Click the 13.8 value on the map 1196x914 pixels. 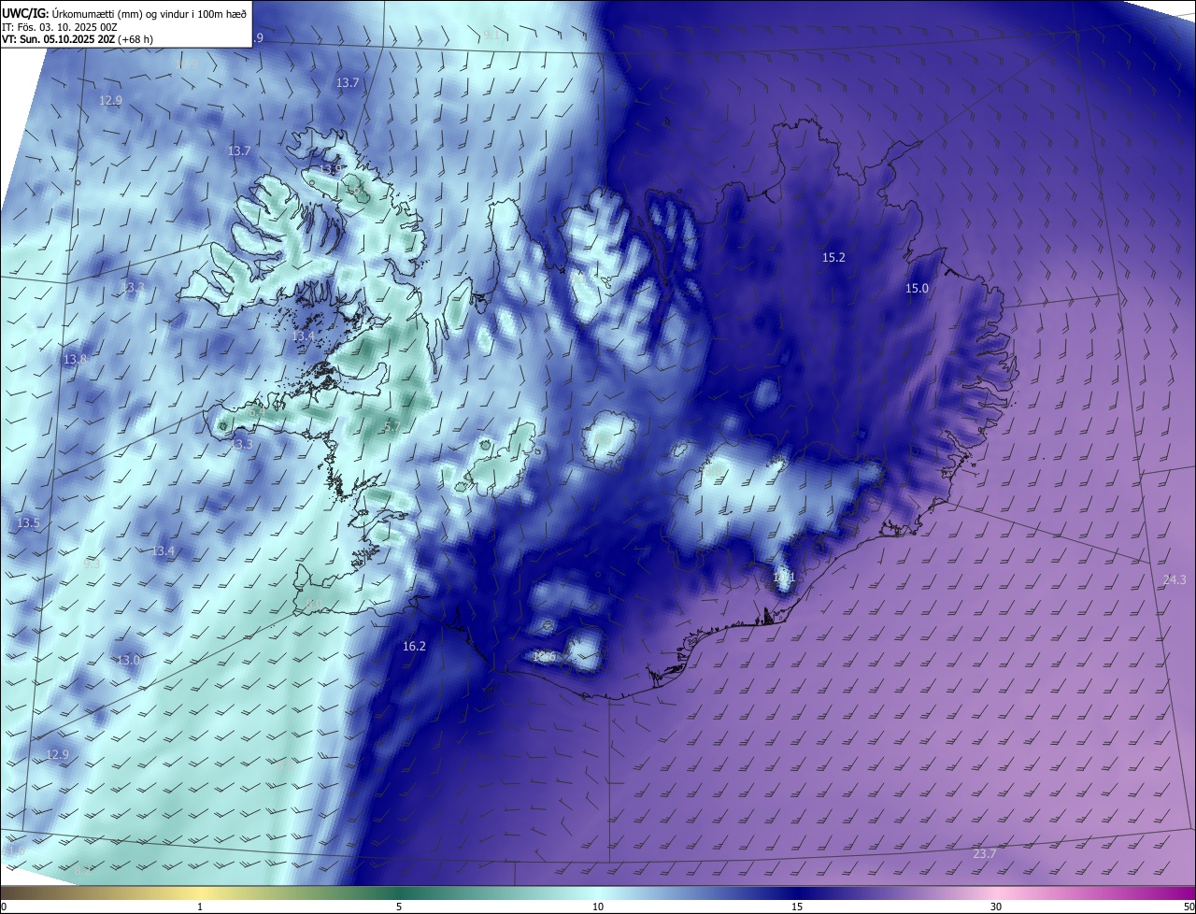pyautogui.click(x=75, y=359)
